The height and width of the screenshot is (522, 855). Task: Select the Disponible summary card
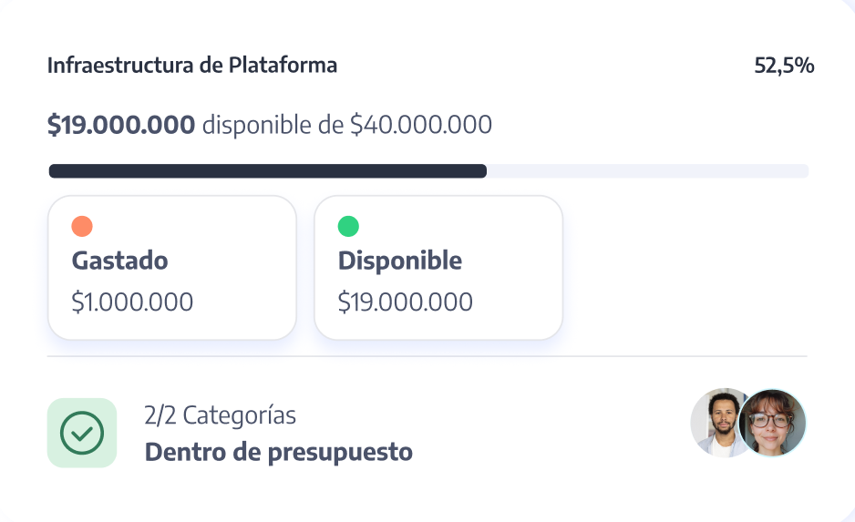(438, 268)
